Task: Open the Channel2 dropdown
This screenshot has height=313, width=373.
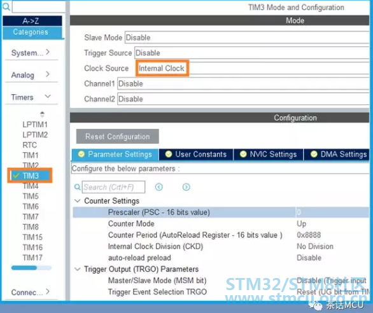Action: click(243, 99)
